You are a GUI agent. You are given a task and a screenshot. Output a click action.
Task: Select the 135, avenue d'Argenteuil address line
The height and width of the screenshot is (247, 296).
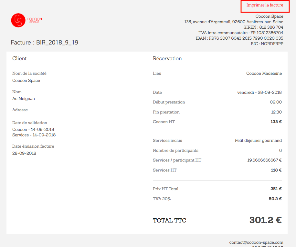pos(234,22)
